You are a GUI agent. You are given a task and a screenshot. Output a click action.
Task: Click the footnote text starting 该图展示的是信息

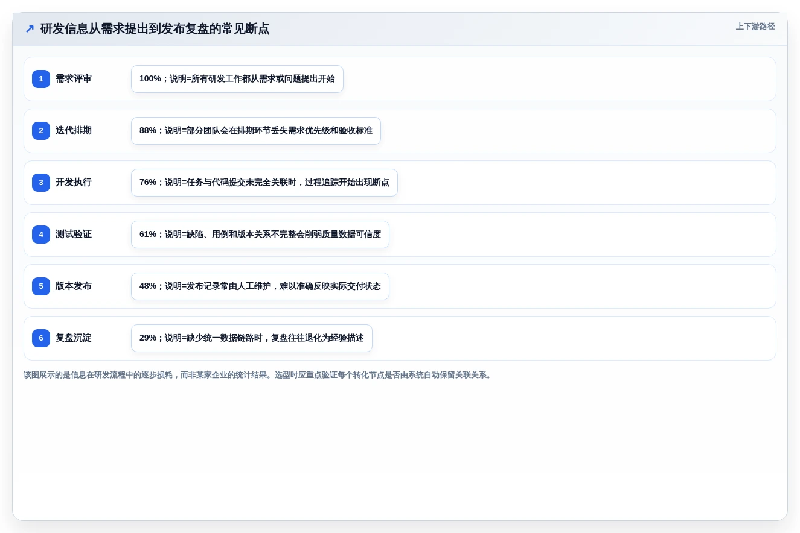[258, 375]
